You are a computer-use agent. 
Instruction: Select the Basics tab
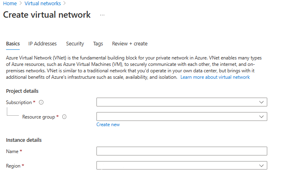point(13,44)
